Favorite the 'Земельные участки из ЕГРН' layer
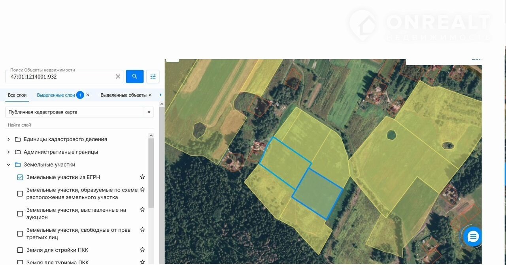Viewport: 506px width, 265px height. coord(142,177)
